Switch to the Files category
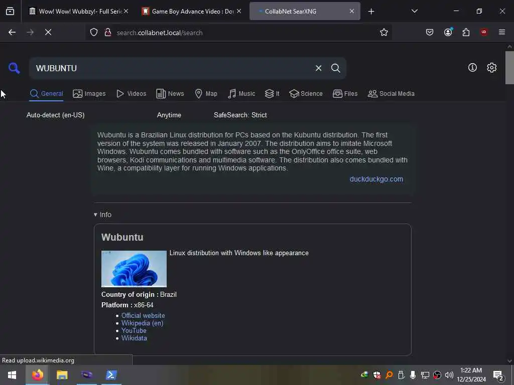Image resolution: width=514 pixels, height=385 pixels. [345, 94]
